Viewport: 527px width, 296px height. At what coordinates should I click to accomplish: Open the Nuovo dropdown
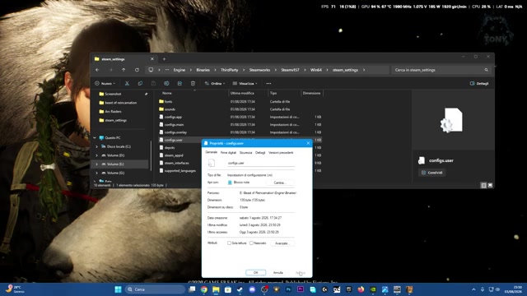coord(105,83)
